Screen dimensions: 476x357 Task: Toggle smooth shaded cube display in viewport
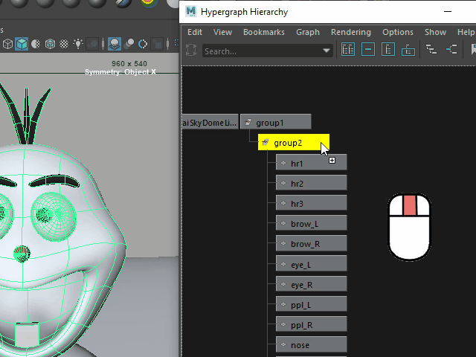coord(22,44)
